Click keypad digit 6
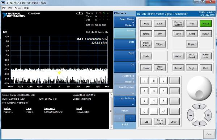This screenshot has height=140, width=217. 163,91
